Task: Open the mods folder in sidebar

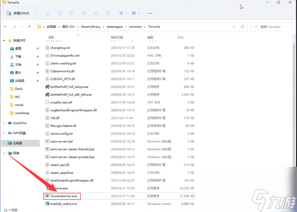Action: (19, 105)
